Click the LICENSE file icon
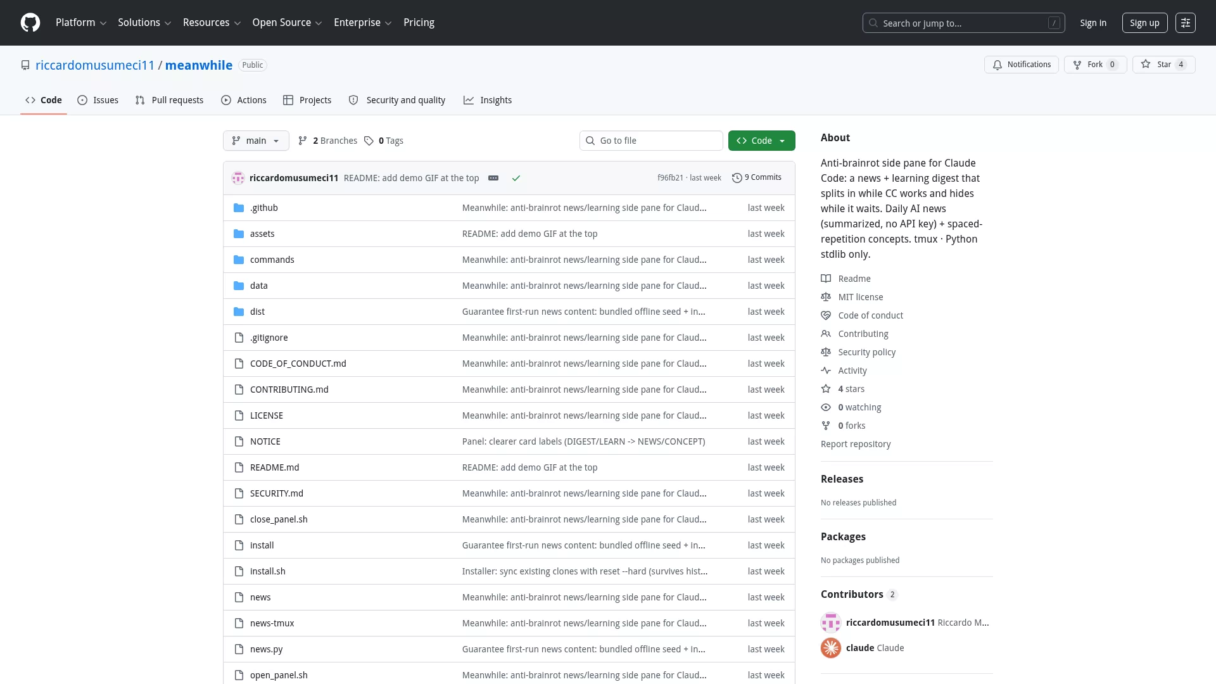This screenshot has width=1216, height=684. click(239, 415)
